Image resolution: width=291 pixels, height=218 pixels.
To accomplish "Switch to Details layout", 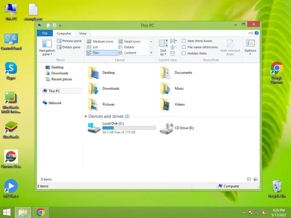I will coord(126,47).
